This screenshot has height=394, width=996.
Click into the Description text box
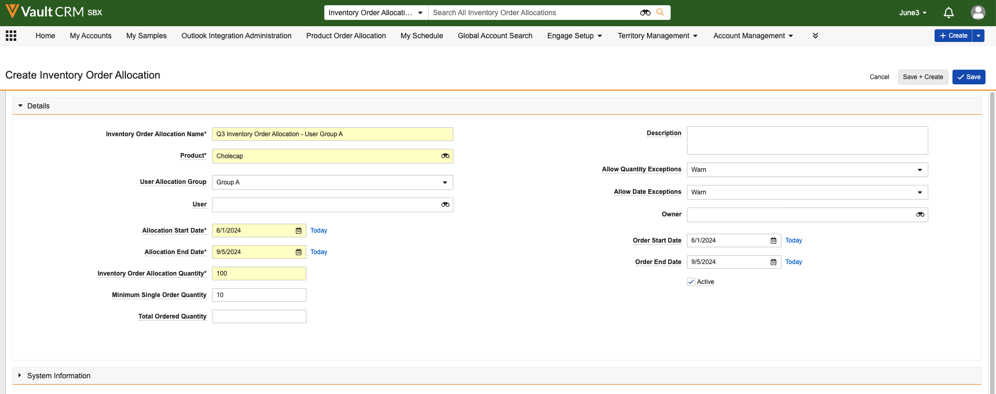(807, 140)
